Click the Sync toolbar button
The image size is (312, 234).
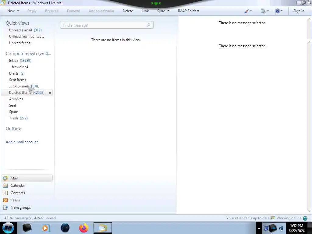click(x=161, y=11)
